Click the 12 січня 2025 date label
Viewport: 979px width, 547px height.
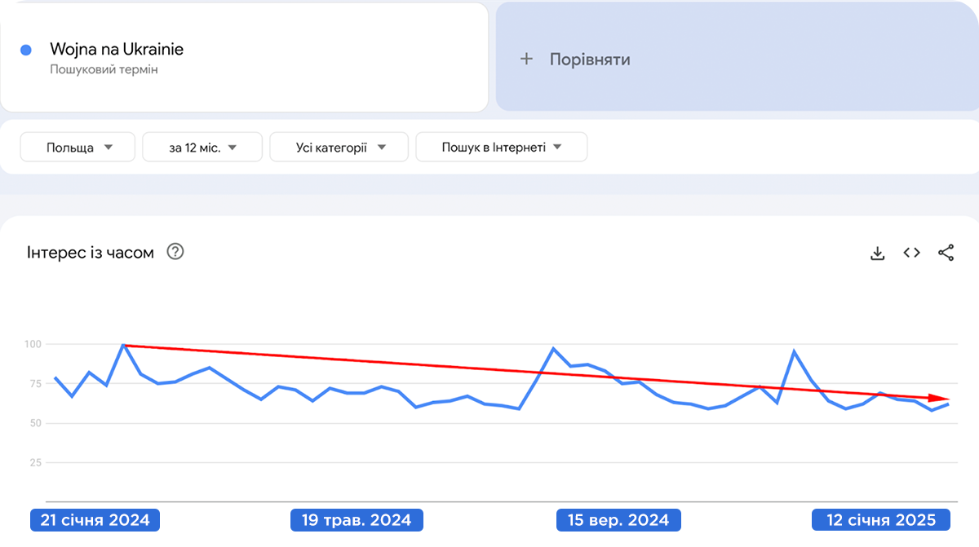[881, 520]
